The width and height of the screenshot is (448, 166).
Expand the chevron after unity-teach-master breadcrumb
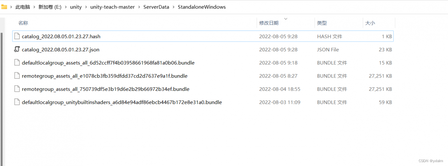coord(139,7)
